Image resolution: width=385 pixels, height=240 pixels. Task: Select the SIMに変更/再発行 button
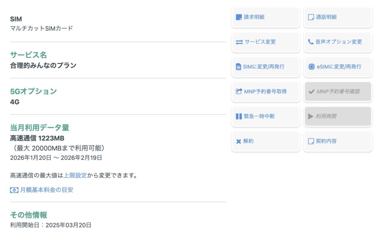tap(266, 67)
